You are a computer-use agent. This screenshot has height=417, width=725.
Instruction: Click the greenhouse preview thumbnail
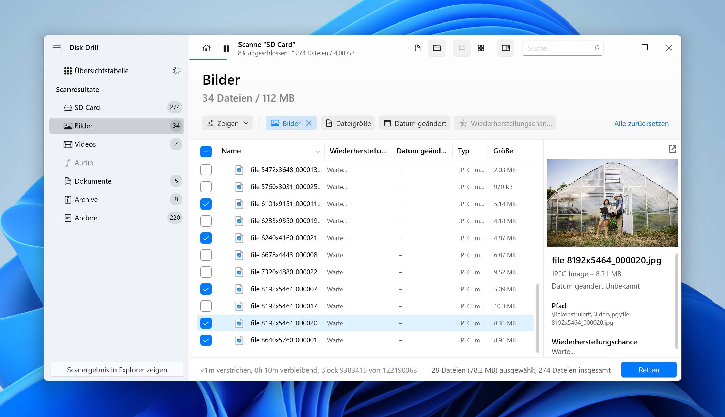pyautogui.click(x=613, y=203)
